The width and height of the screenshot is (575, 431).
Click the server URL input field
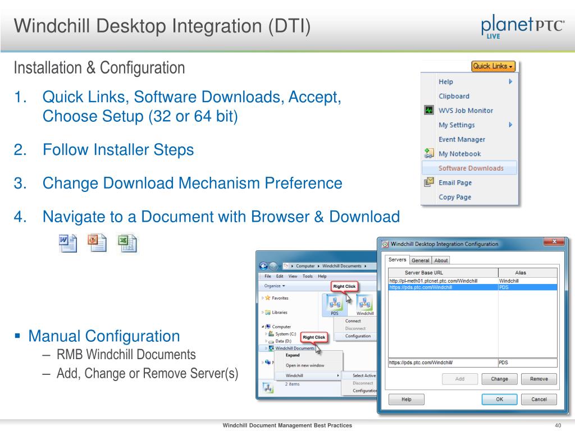(442, 363)
